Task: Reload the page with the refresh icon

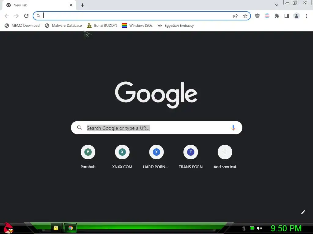Action: 26,16
